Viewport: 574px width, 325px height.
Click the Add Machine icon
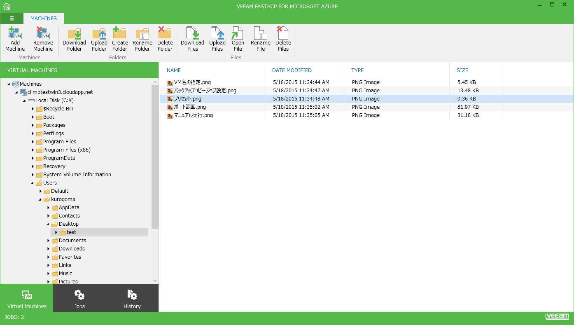[15, 33]
